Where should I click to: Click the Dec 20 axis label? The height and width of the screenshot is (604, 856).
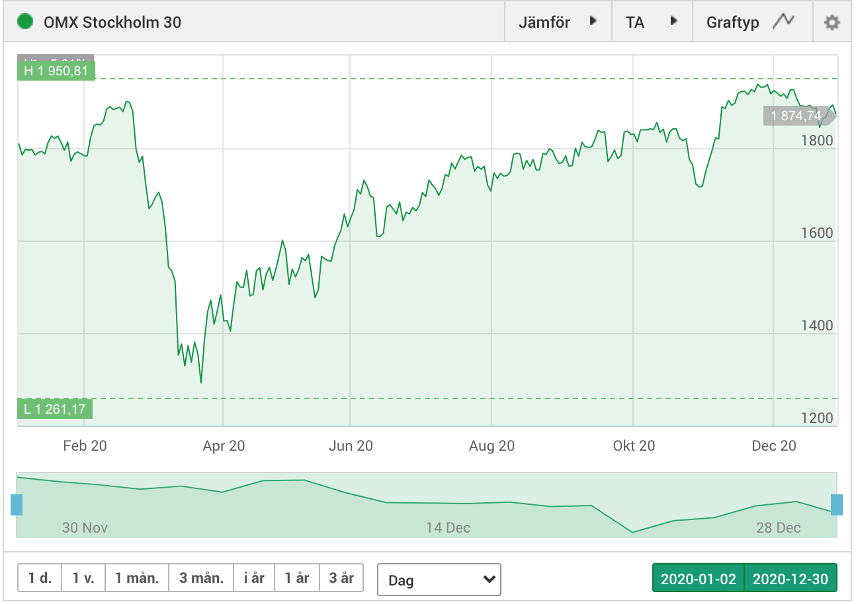(x=774, y=446)
